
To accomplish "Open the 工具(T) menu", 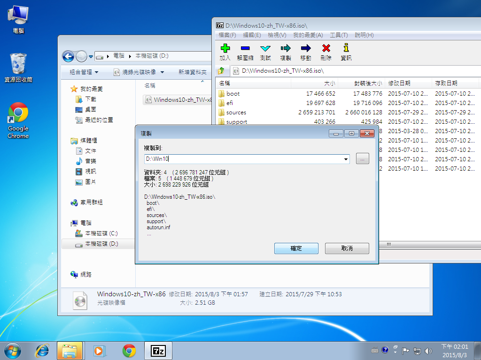I will point(339,35).
